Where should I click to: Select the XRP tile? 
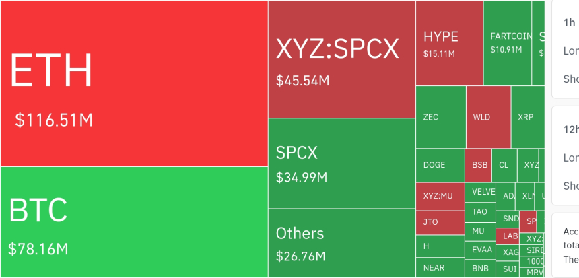point(528,117)
